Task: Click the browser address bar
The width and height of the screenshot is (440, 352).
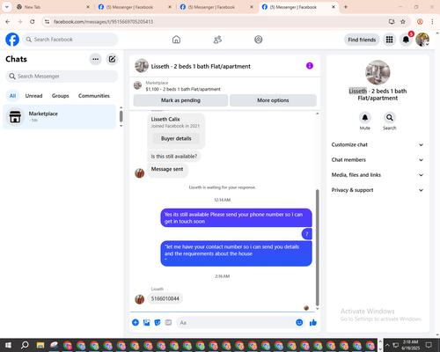Action: pyautogui.click(x=217, y=21)
